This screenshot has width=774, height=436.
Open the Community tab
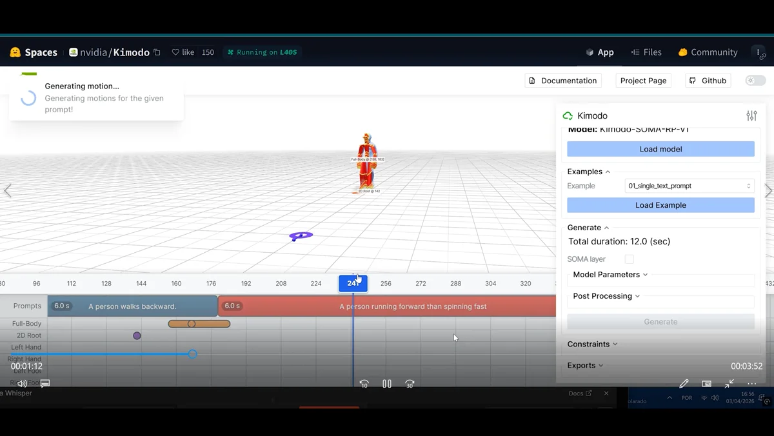point(708,52)
